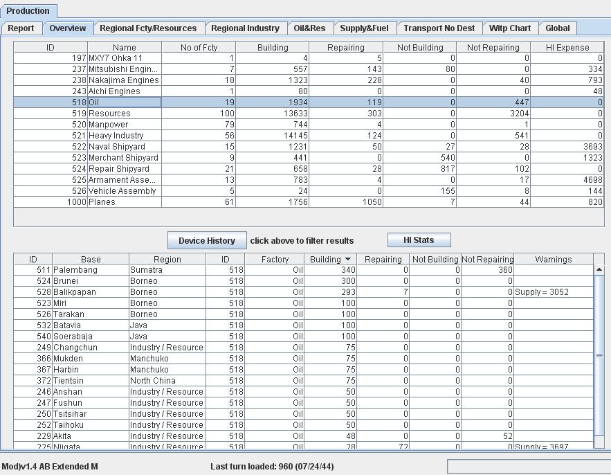Image resolution: width=611 pixels, height=475 pixels.
Task: Select the Naval Shipyard row
Action: tap(309, 147)
